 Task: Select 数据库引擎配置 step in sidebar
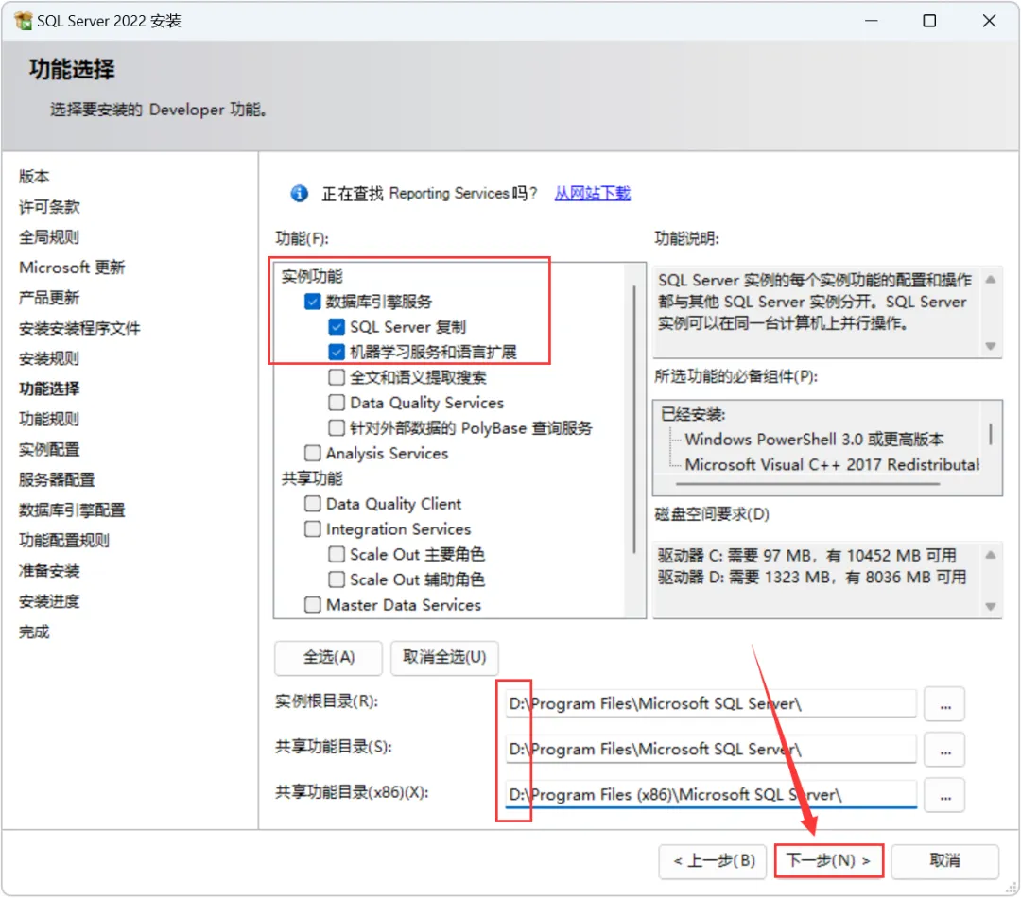[72, 510]
